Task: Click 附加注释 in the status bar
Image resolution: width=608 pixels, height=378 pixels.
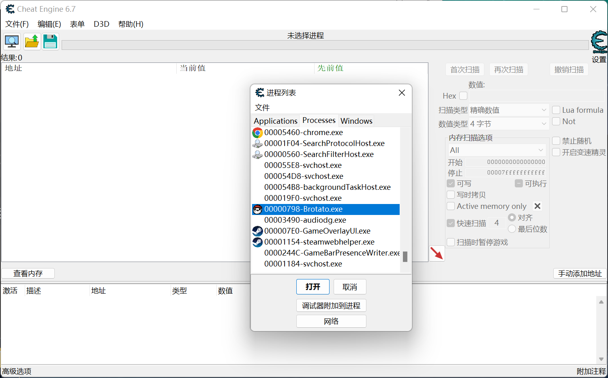Action: coord(591,371)
